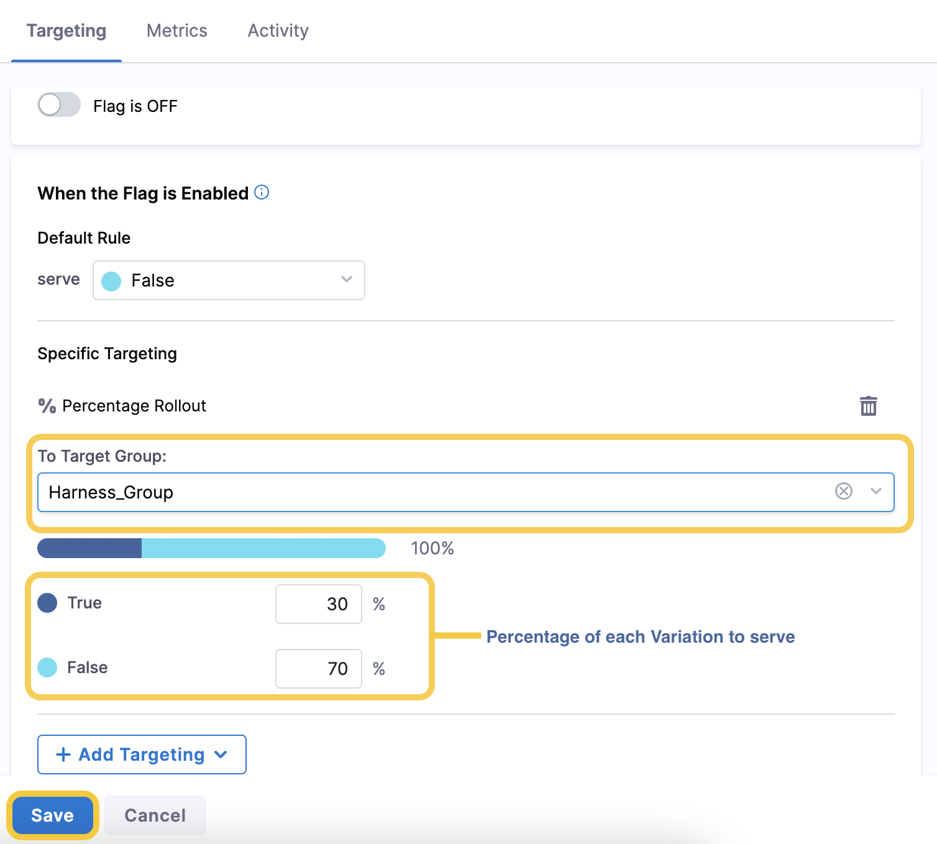937x844 pixels.
Task: Open the Add Targeting dropdown chevron
Action: pyautogui.click(x=221, y=755)
